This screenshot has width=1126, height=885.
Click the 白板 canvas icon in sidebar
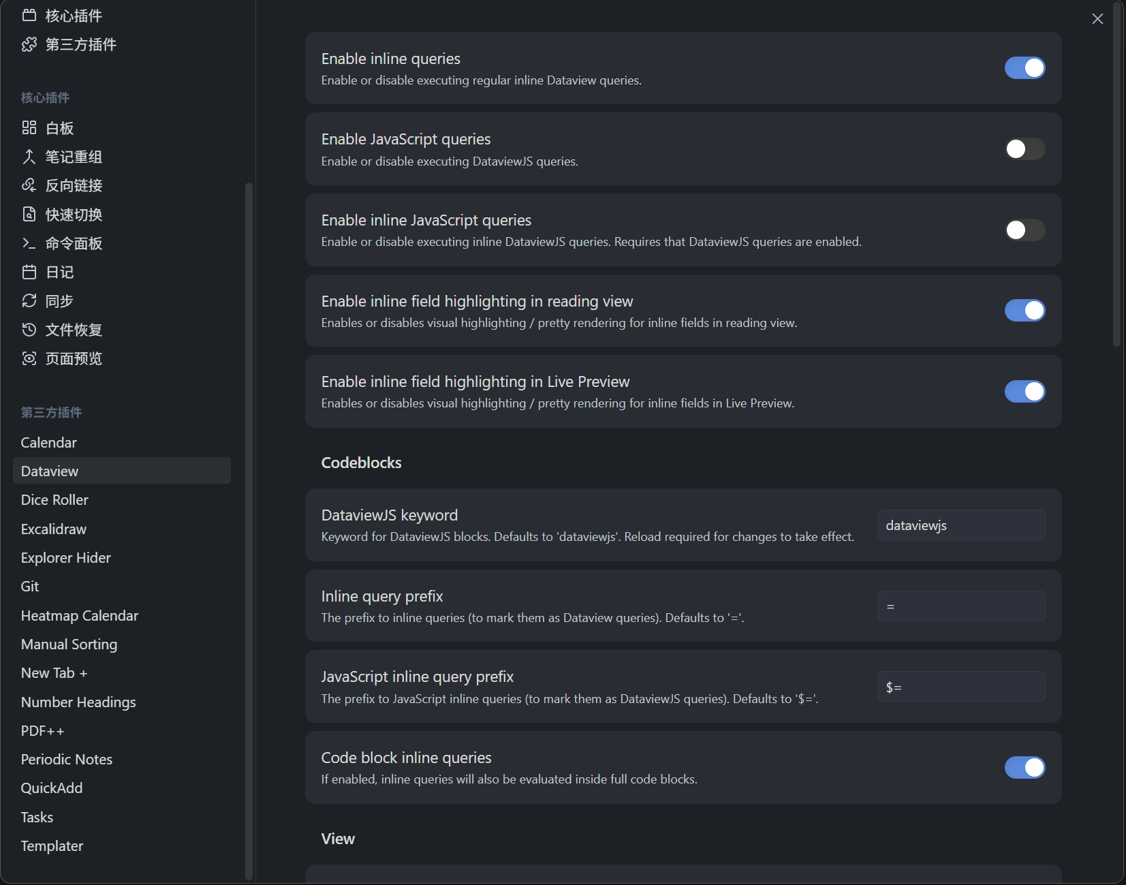pyautogui.click(x=29, y=128)
